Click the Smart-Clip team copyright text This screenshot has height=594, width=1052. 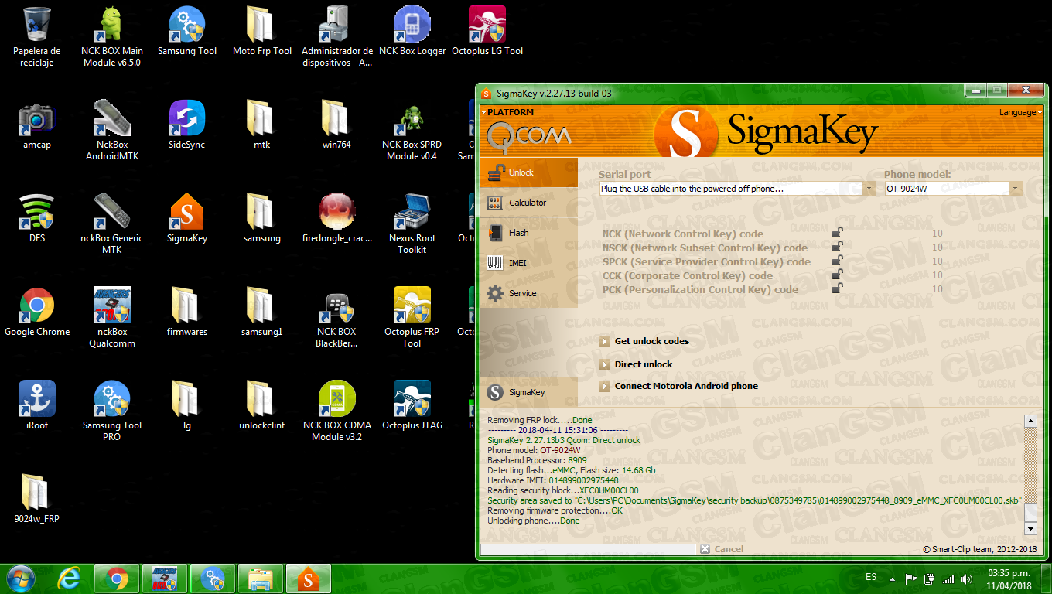[980, 549]
